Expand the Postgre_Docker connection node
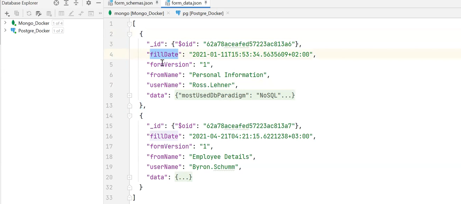461x204 pixels. click(x=5, y=31)
